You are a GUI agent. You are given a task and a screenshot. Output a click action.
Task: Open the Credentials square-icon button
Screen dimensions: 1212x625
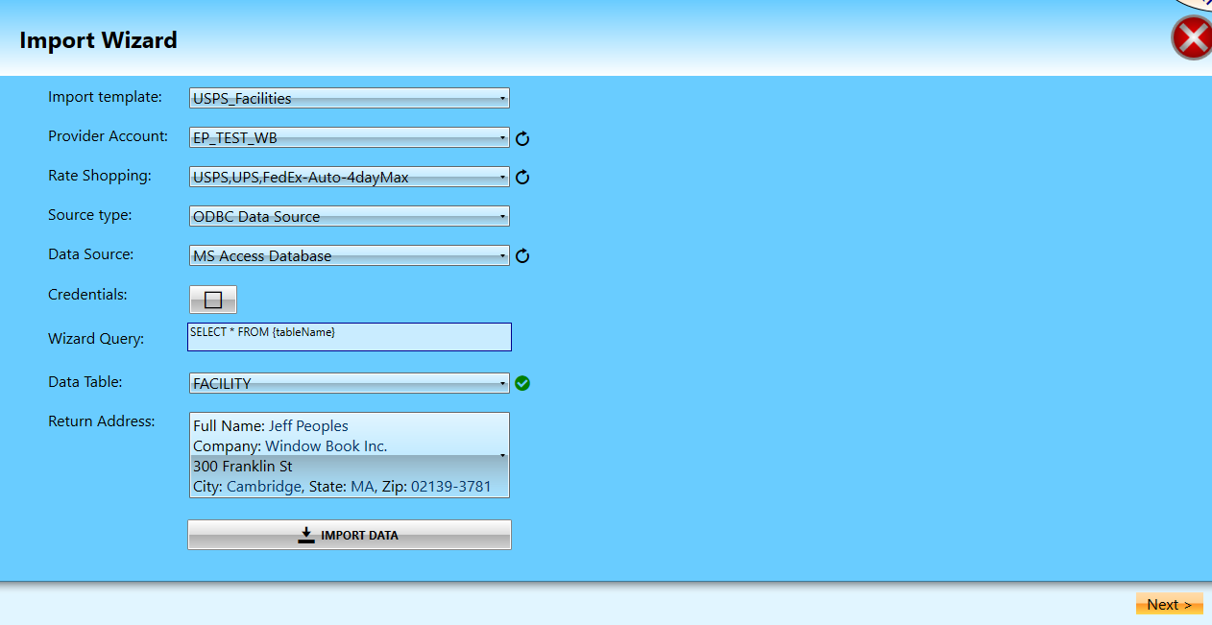click(x=213, y=300)
